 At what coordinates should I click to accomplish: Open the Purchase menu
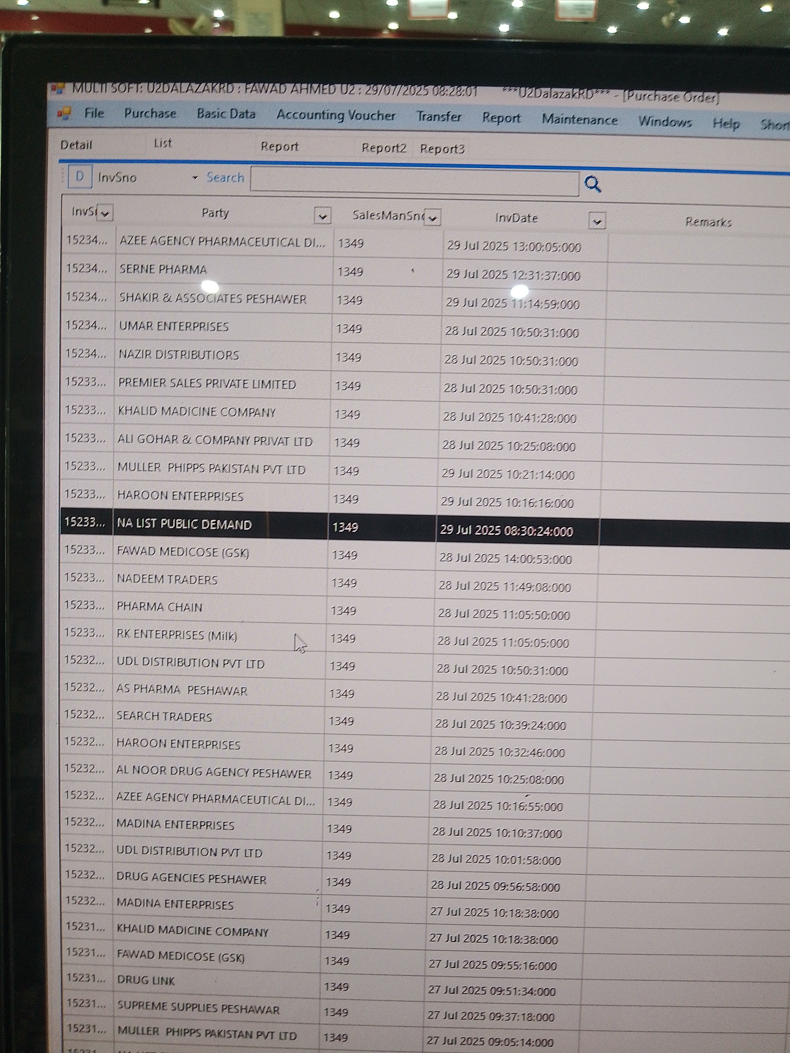click(150, 113)
